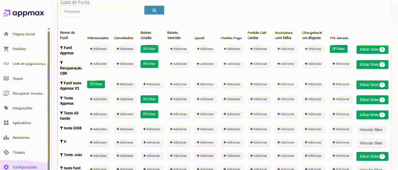Edit PIX Gerado for Funil Appmax

[x=338, y=49]
